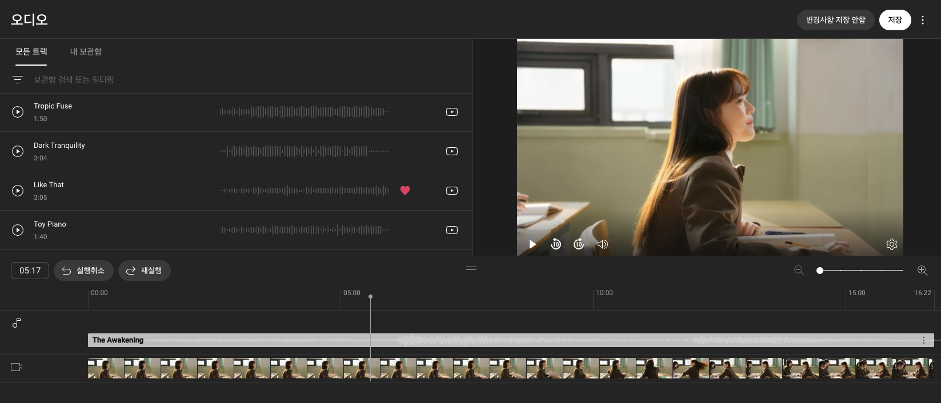Unfavorite Like That via heart icon
The image size is (941, 403).
point(405,191)
